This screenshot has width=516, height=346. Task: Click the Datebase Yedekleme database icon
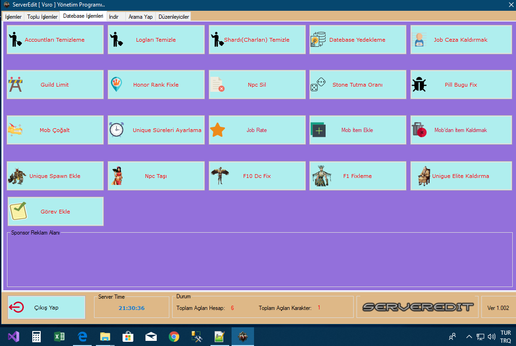[318, 39]
